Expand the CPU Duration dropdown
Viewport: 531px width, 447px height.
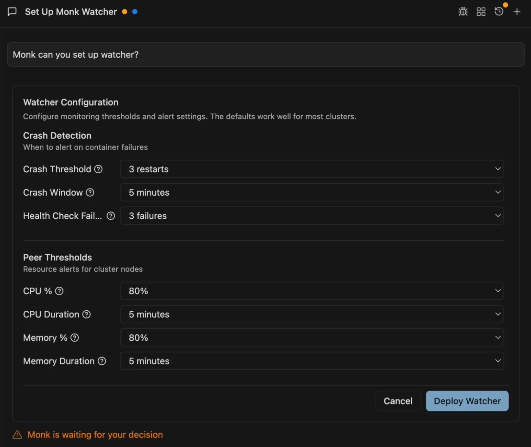312,314
